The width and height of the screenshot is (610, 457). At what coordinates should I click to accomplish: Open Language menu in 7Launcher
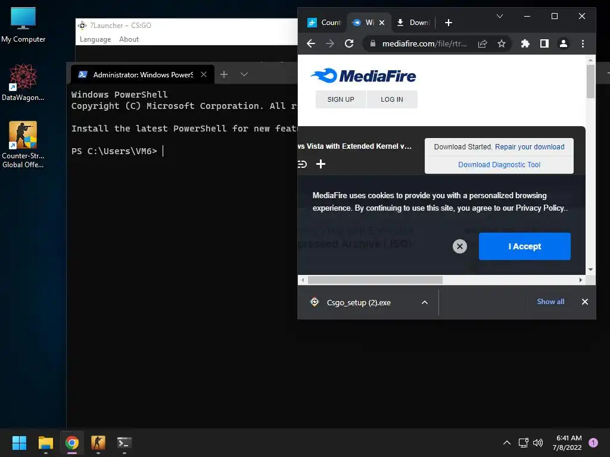[95, 39]
